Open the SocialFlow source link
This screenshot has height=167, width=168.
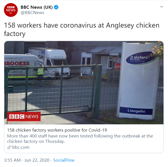(64, 160)
